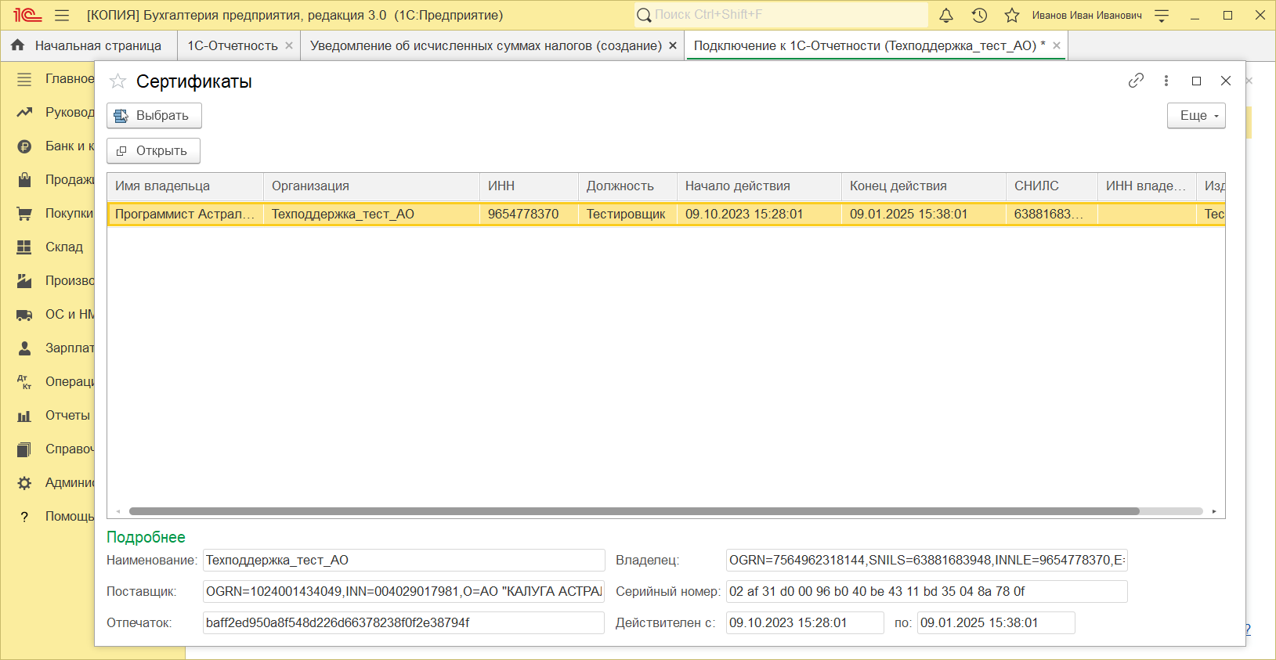Image resolution: width=1276 pixels, height=660 pixels.
Task: Add Сертификаты to favorites via star
Action: pyautogui.click(x=117, y=81)
